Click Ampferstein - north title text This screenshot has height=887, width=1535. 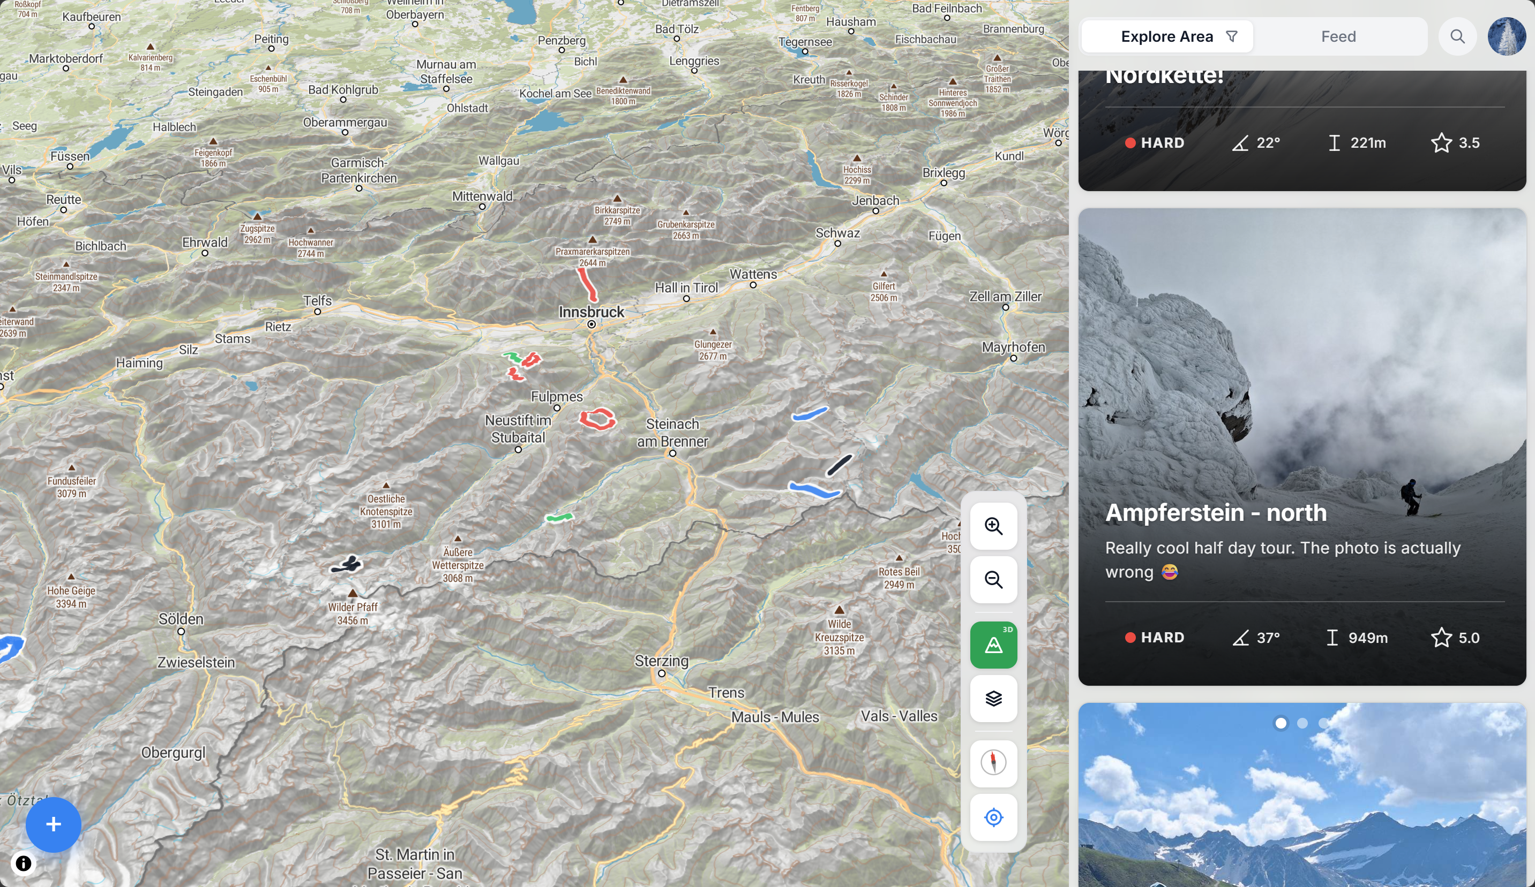pyautogui.click(x=1216, y=513)
